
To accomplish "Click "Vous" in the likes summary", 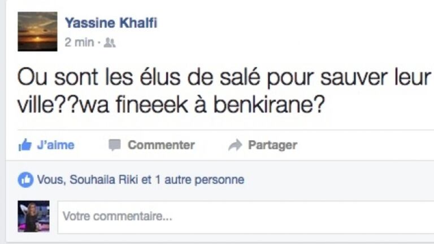I will 48,180.
